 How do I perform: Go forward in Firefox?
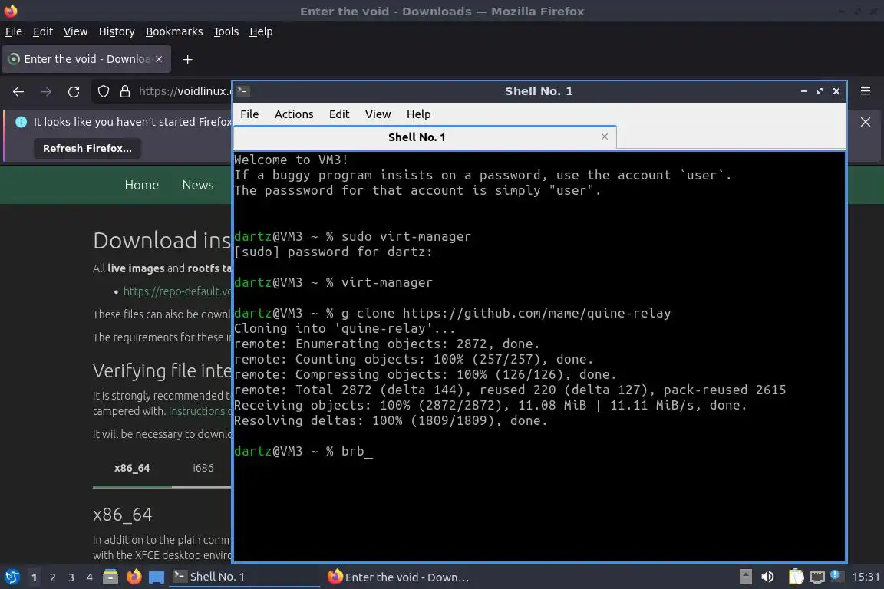pos(46,92)
